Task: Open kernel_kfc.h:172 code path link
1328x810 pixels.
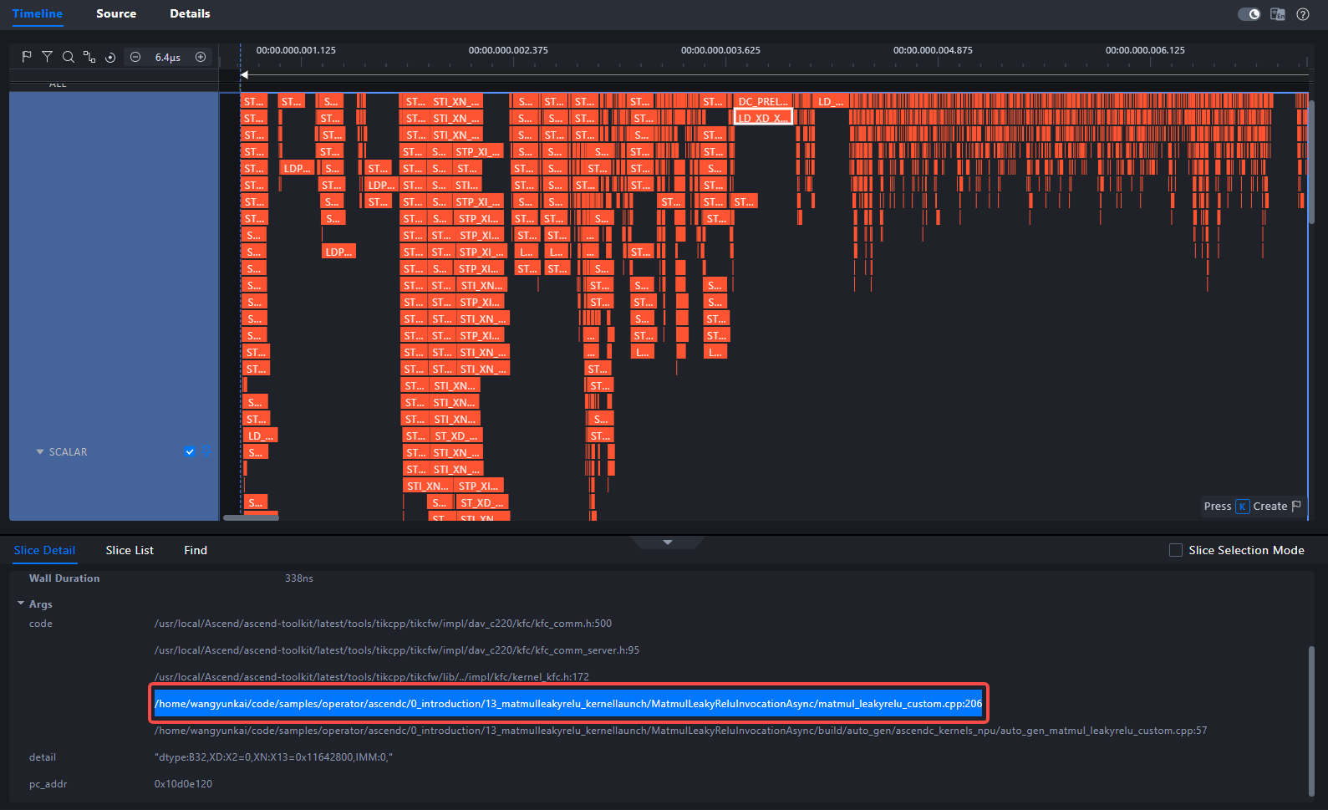Action: (x=372, y=677)
